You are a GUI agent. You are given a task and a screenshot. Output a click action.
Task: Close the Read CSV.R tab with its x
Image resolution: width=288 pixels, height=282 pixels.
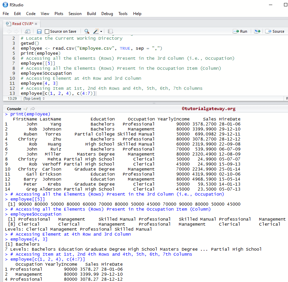point(36,24)
